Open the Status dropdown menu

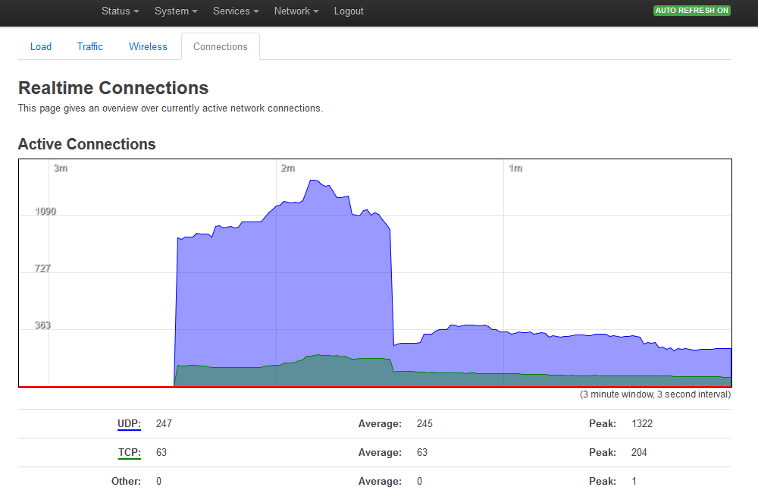120,11
